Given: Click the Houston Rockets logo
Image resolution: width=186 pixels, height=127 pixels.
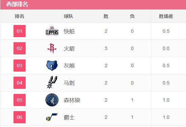Looking at the screenshot, I should [x=52, y=48].
